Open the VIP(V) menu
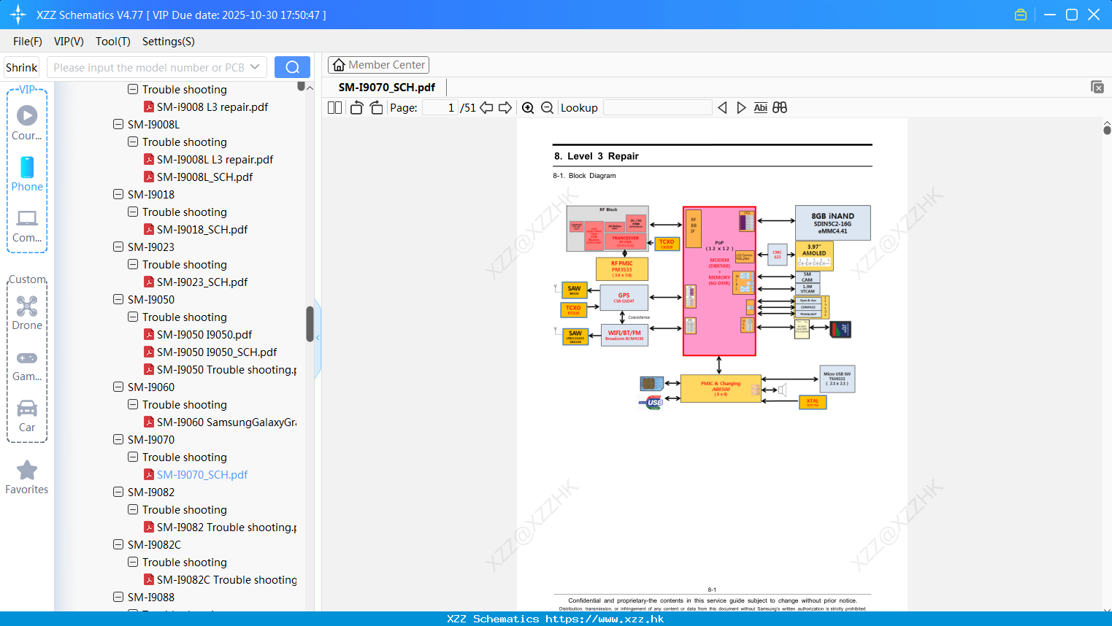 coord(69,42)
